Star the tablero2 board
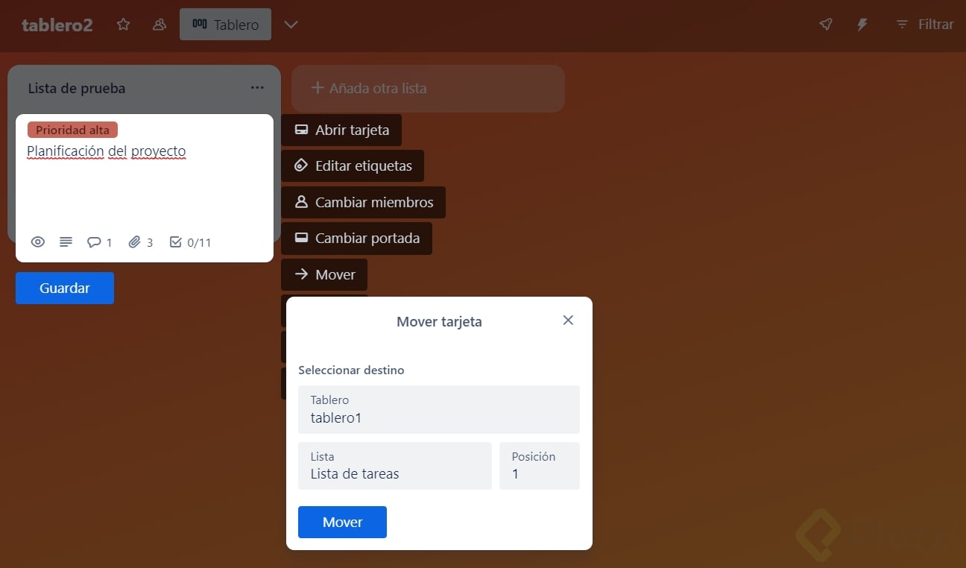Image resolution: width=966 pixels, height=568 pixels. click(x=124, y=25)
